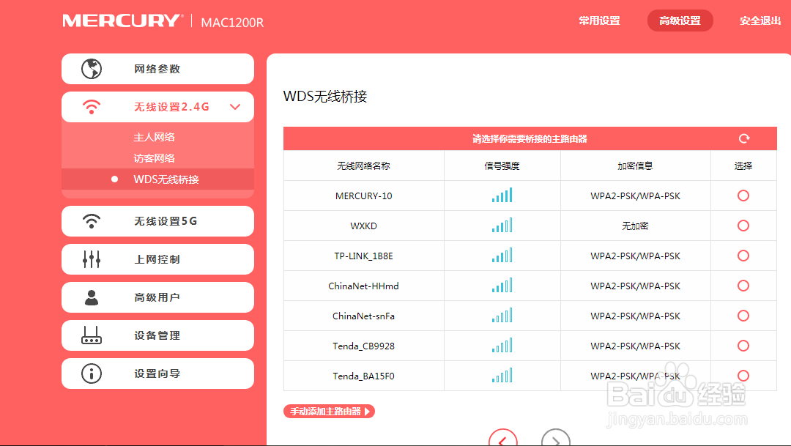Click the signal strength icon for WXKD
Screen dimensions: 791x446
(x=502, y=225)
